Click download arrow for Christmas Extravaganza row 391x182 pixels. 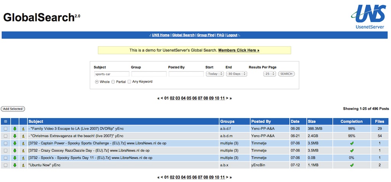[x=15, y=136]
